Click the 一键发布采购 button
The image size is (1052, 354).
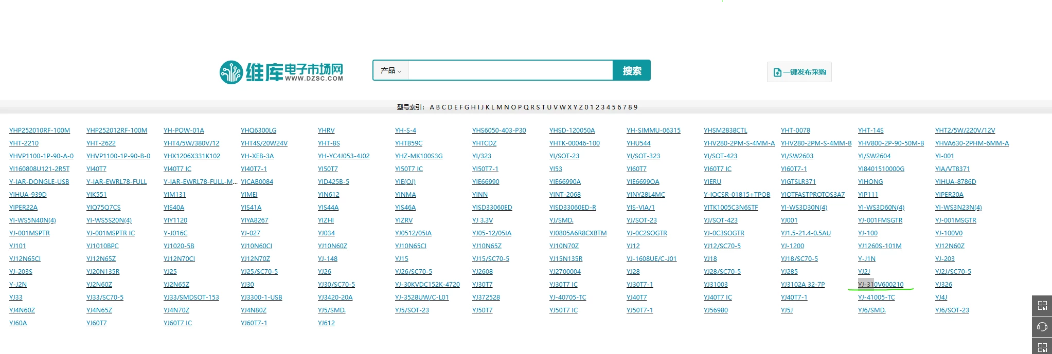pos(799,72)
